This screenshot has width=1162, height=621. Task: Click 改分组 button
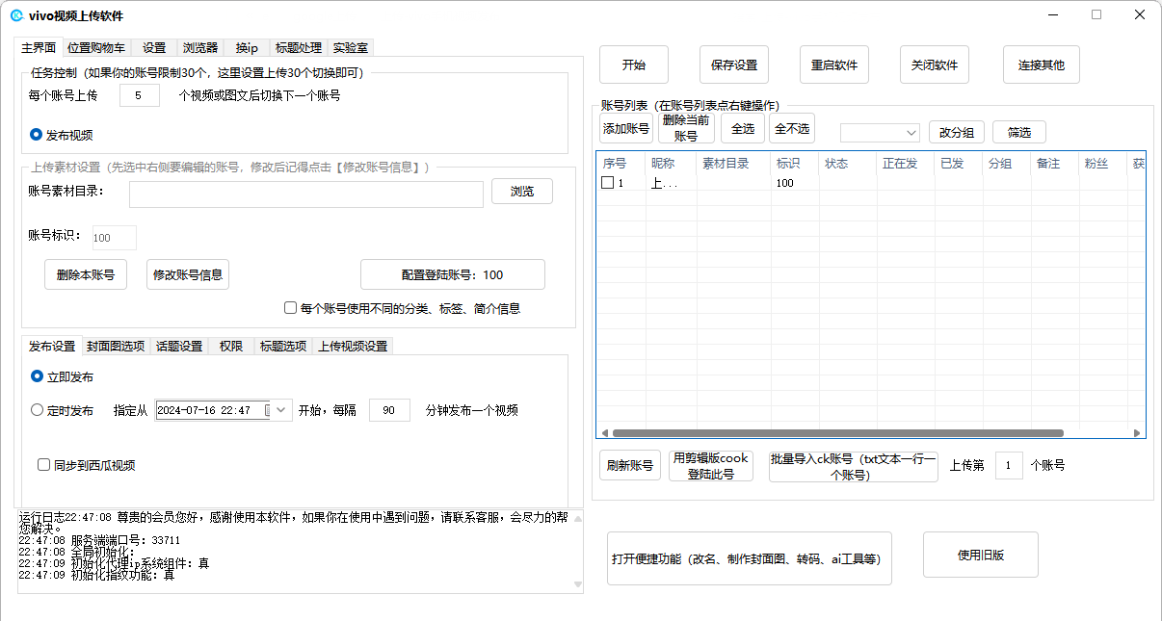pos(957,132)
